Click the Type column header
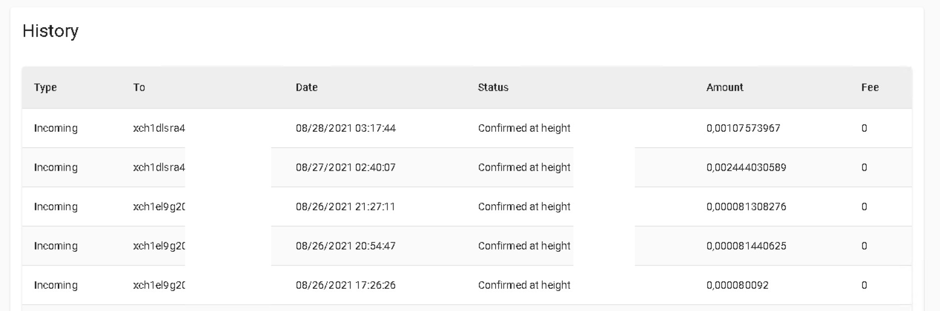 pyautogui.click(x=45, y=87)
